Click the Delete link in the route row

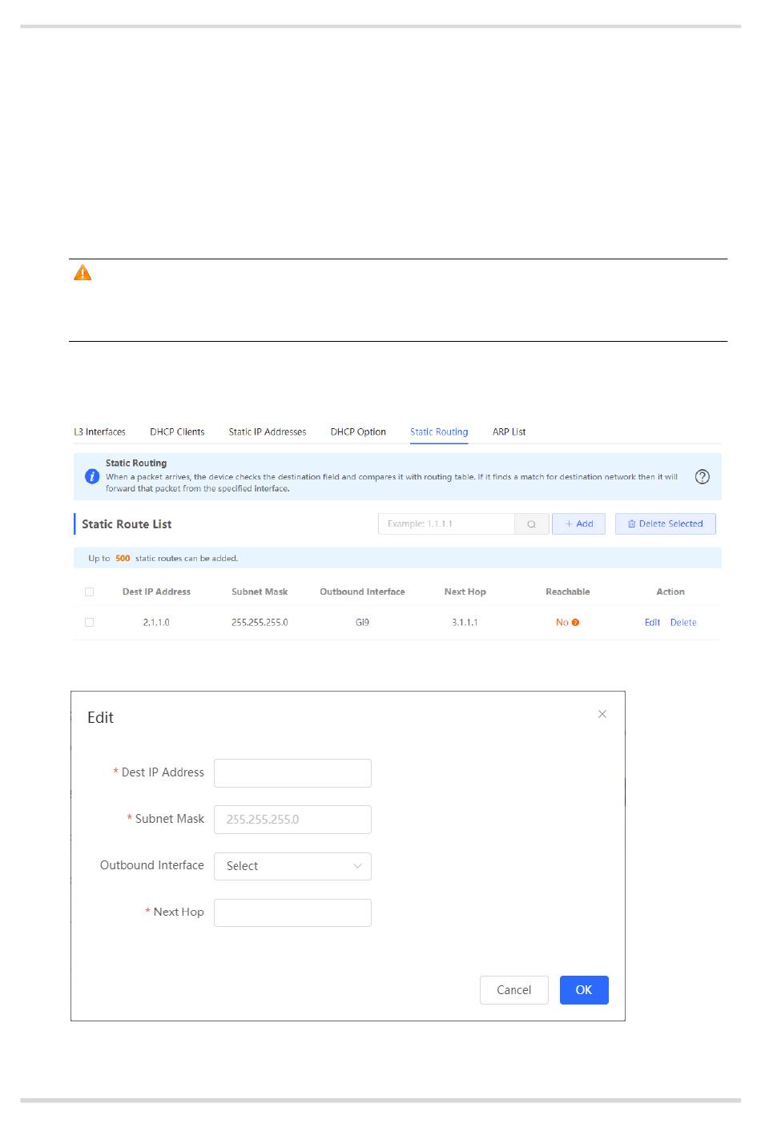682,623
